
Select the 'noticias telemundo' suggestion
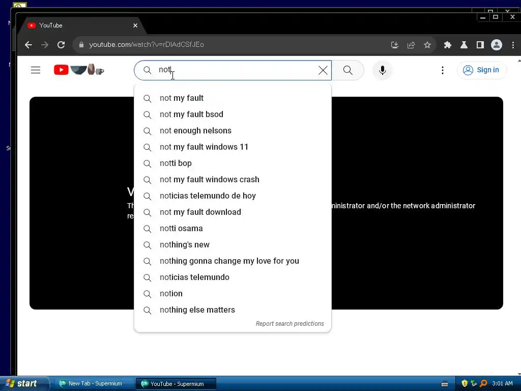tap(233, 277)
